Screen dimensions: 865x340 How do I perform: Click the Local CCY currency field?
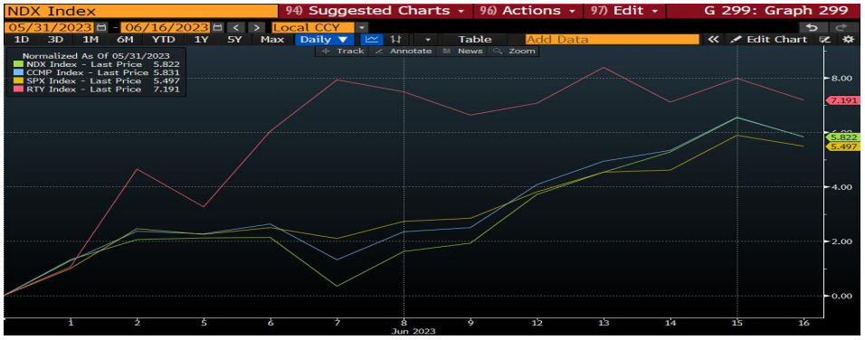(312, 27)
